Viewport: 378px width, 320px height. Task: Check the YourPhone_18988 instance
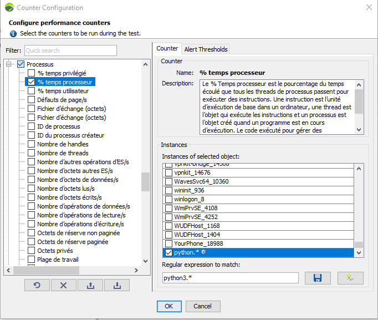[x=168, y=244]
